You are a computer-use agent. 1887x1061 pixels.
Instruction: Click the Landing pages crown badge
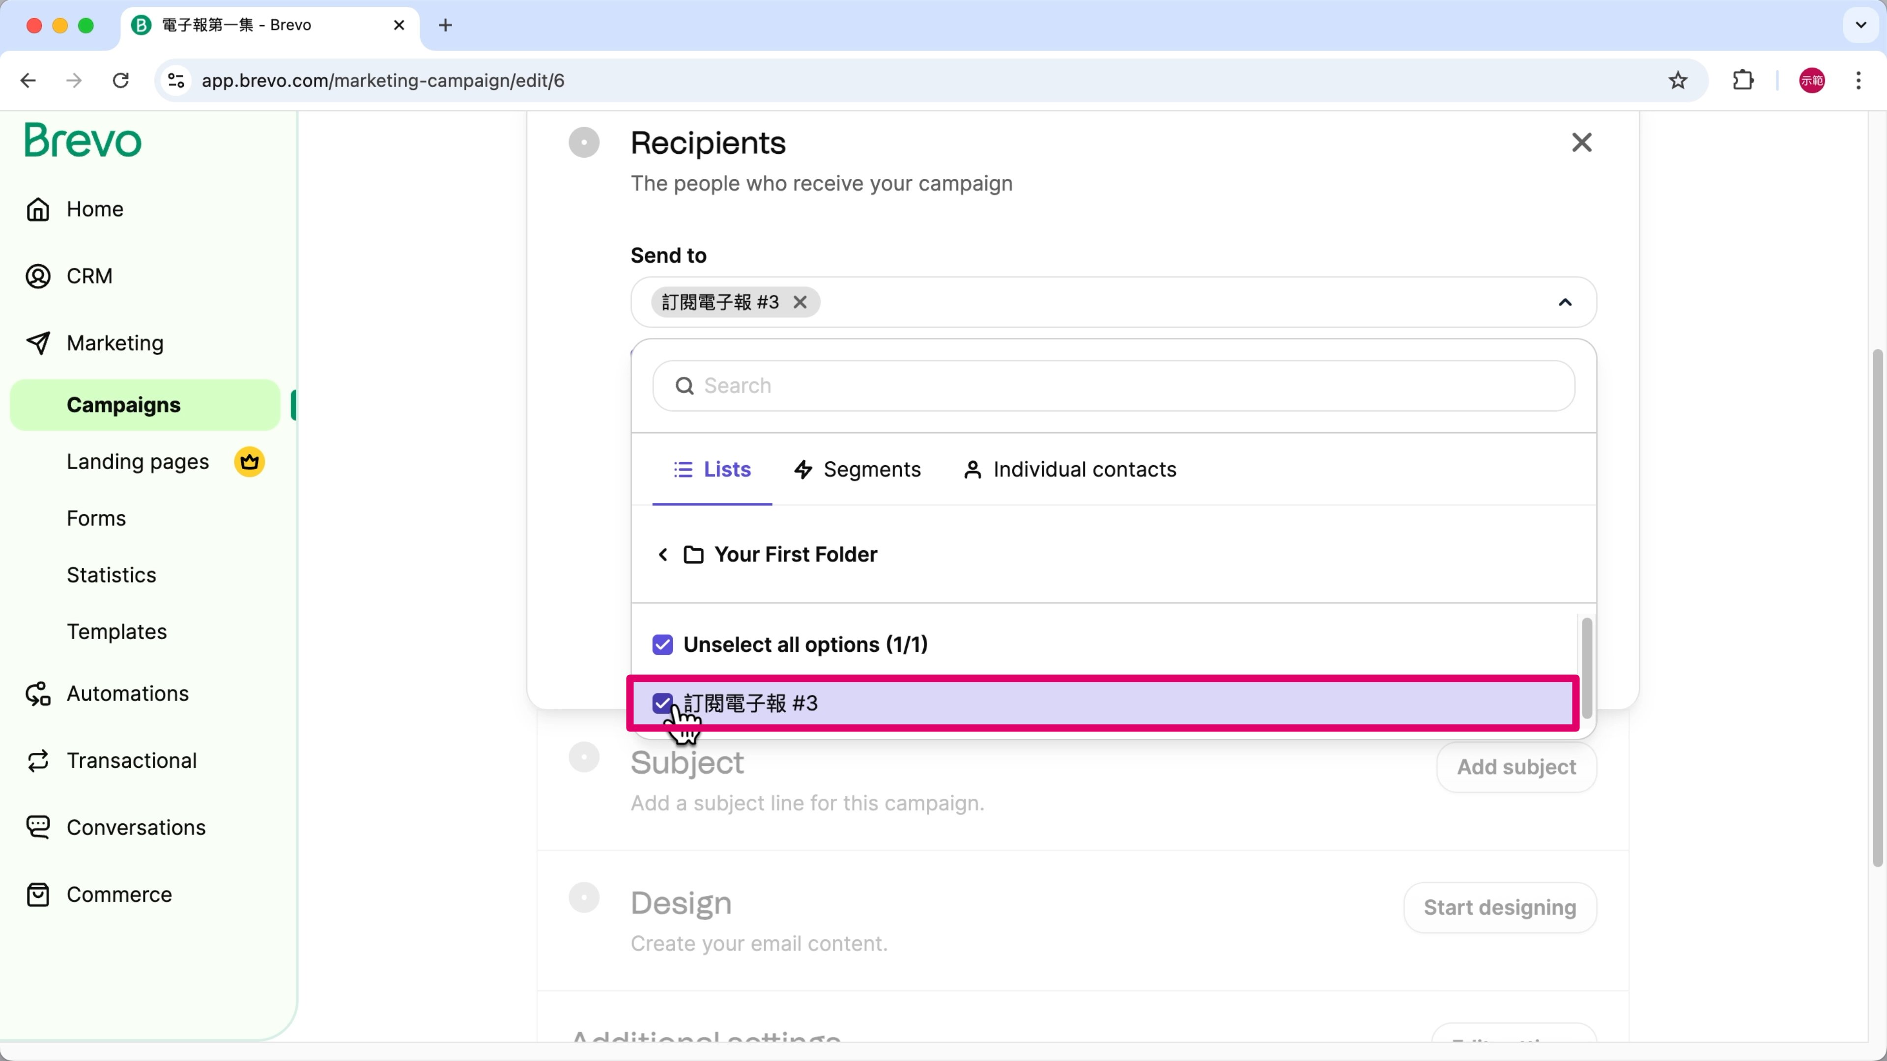click(249, 462)
